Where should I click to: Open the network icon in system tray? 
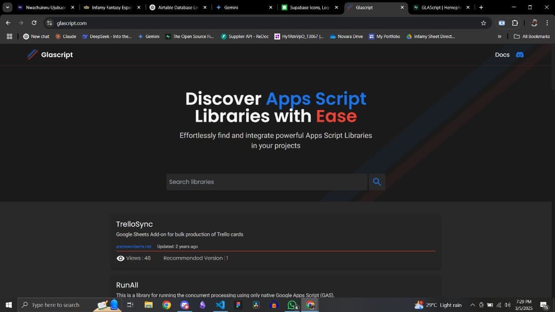point(498,305)
